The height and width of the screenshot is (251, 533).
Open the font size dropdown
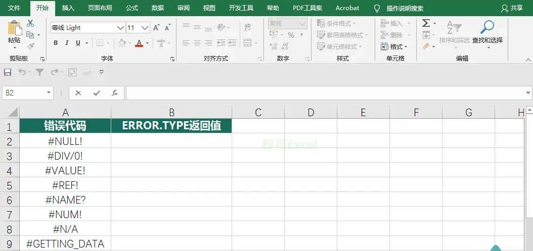tap(145, 28)
